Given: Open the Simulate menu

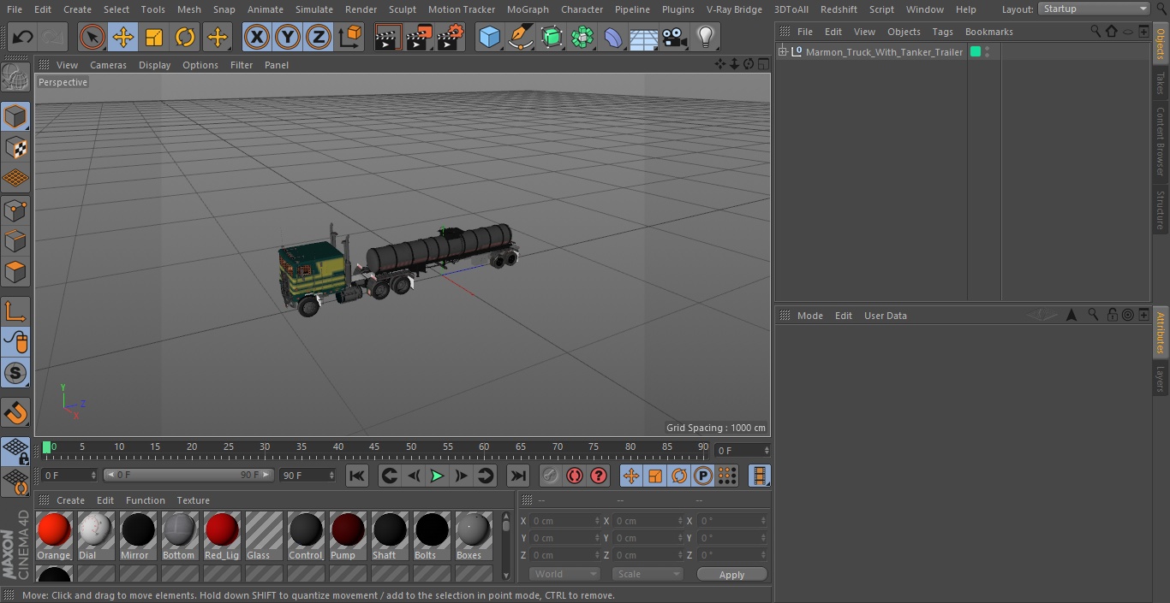Looking at the screenshot, I should 314,9.
